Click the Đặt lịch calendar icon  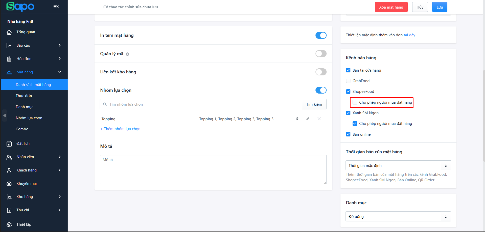click(9, 144)
